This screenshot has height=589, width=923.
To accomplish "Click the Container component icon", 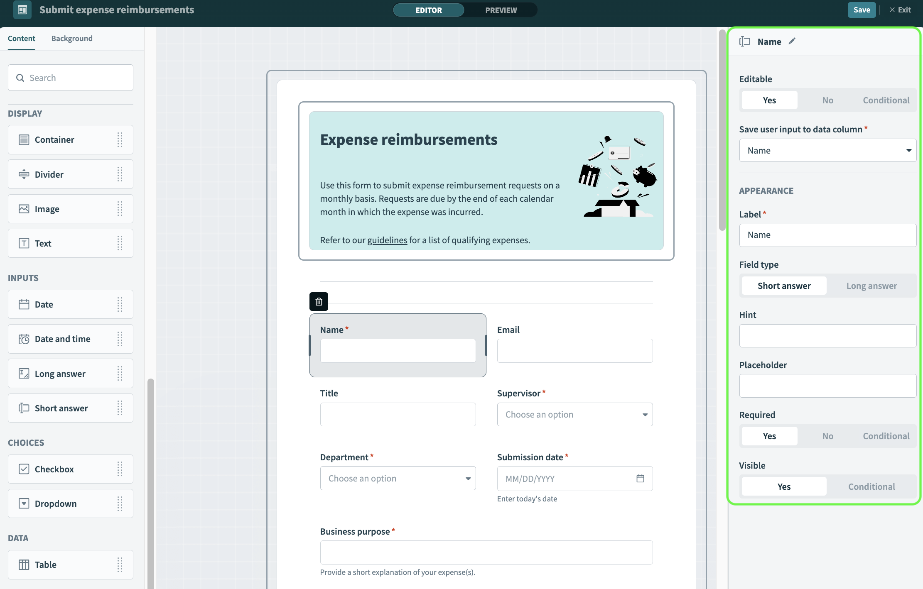I will (x=24, y=140).
